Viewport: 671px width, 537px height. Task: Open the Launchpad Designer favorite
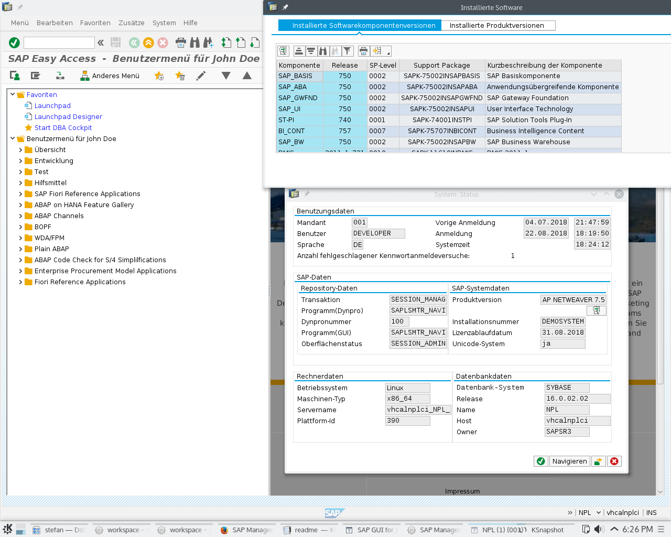pyautogui.click(x=68, y=117)
